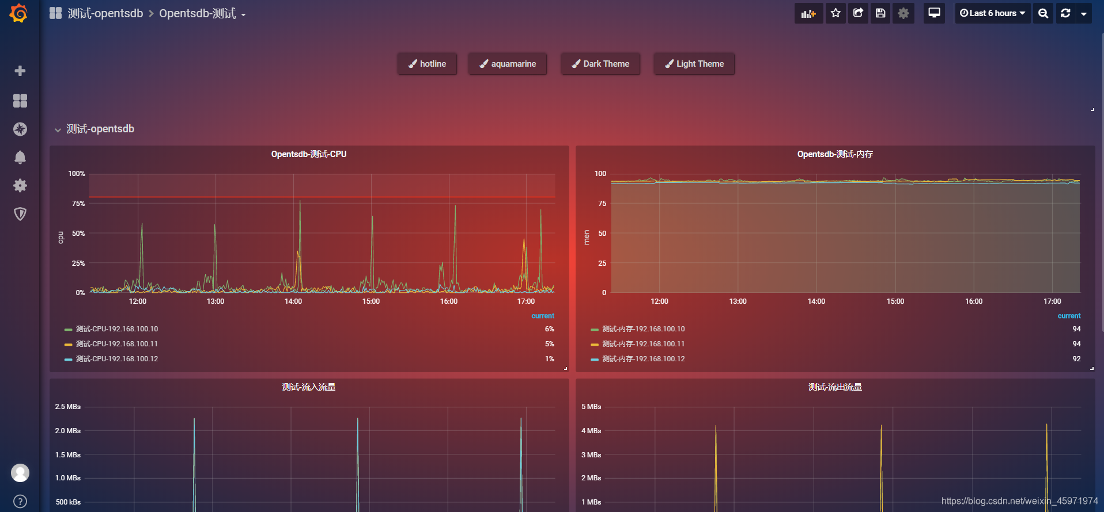Viewport: 1104px width, 512px height.
Task: Click the zoom out time range magnifier
Action: tap(1043, 13)
